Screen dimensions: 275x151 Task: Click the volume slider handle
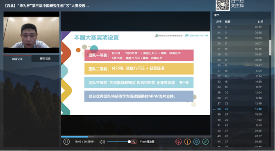tap(129, 142)
